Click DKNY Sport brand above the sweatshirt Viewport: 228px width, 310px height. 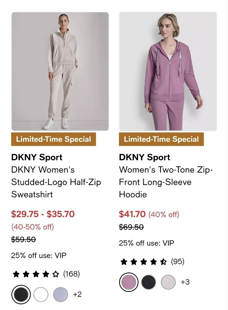37,157
